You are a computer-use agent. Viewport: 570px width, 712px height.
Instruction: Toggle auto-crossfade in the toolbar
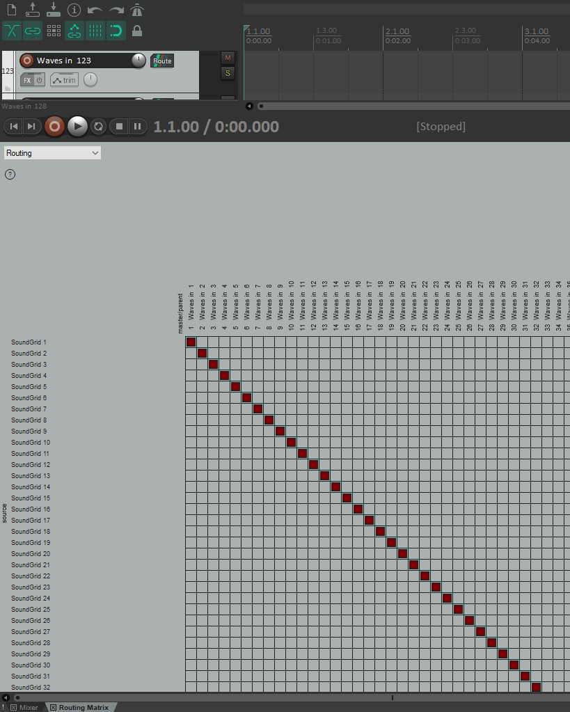point(12,31)
